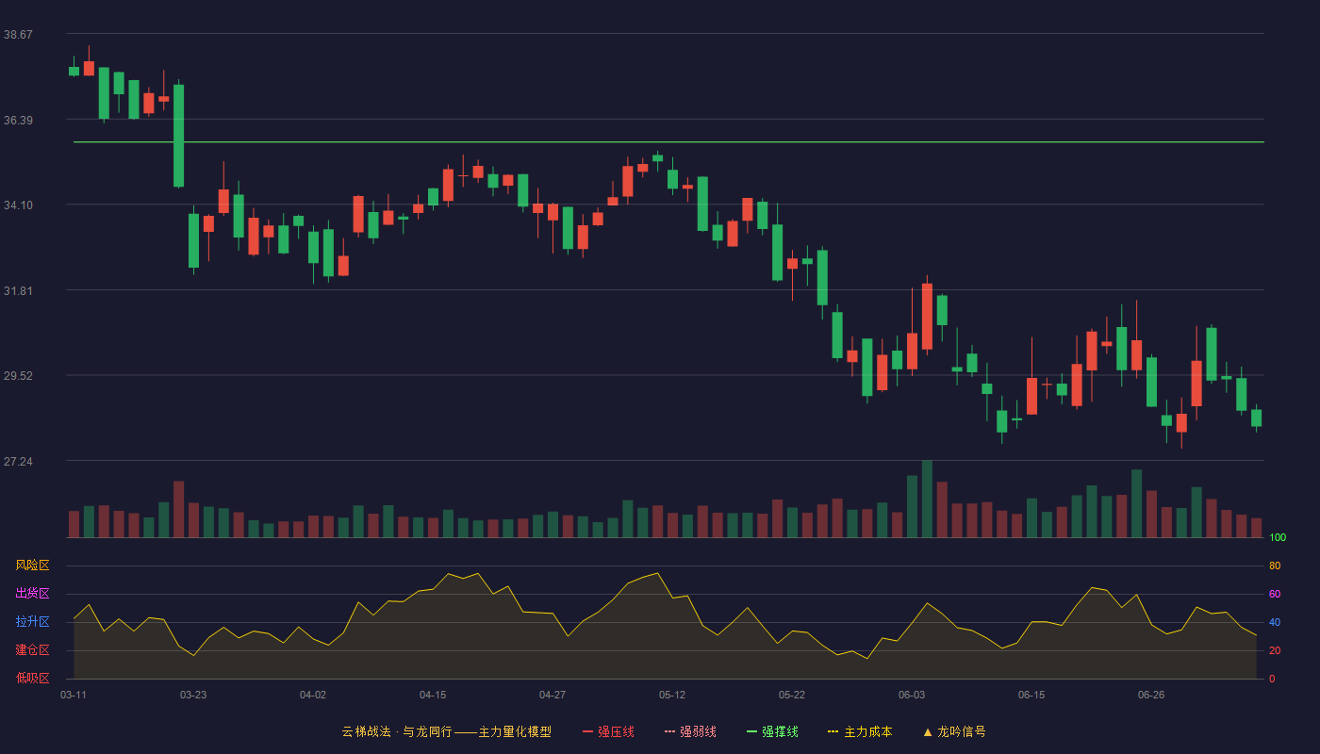Click the green horizontal support line on chart
This screenshot has height=754, width=1320.
point(668,142)
